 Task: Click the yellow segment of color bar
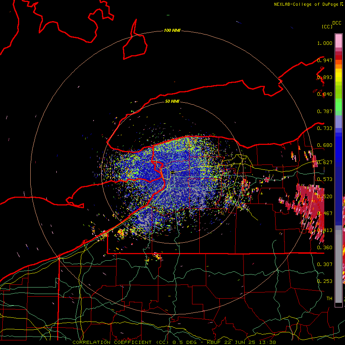tap(338, 76)
